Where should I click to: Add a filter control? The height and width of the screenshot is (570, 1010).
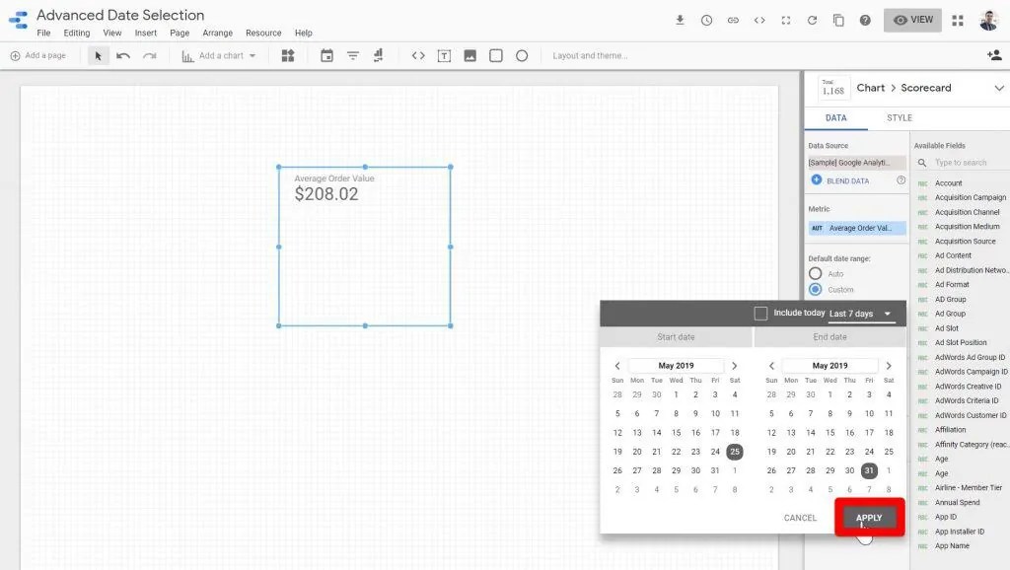pyautogui.click(x=353, y=55)
